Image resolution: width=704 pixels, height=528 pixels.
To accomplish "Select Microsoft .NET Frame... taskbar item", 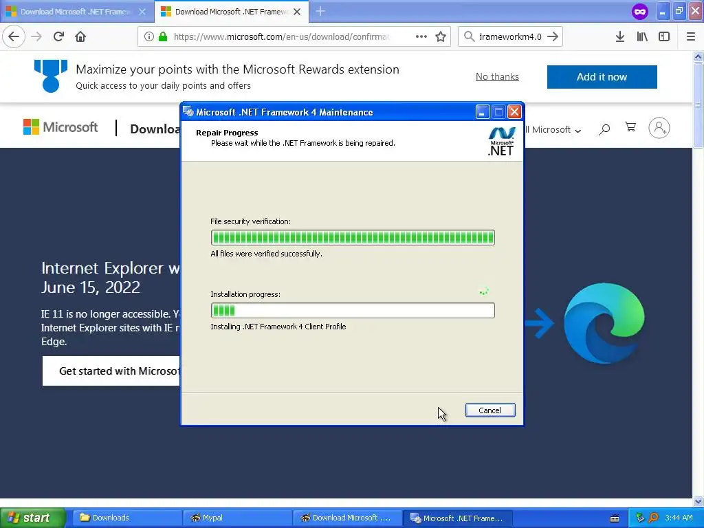I will (x=457, y=518).
